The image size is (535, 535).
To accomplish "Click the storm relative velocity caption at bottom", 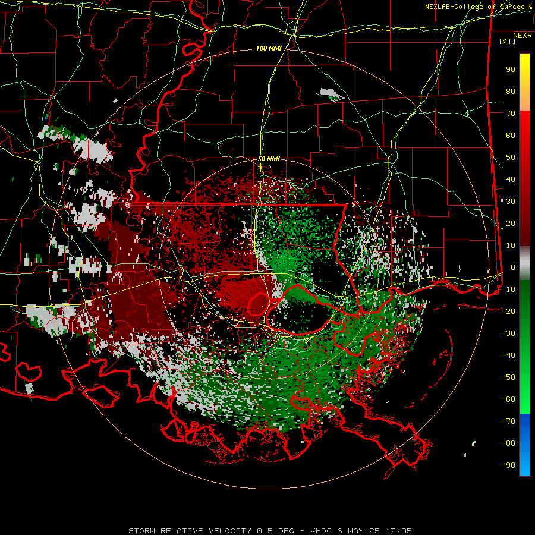I will tap(270, 531).
